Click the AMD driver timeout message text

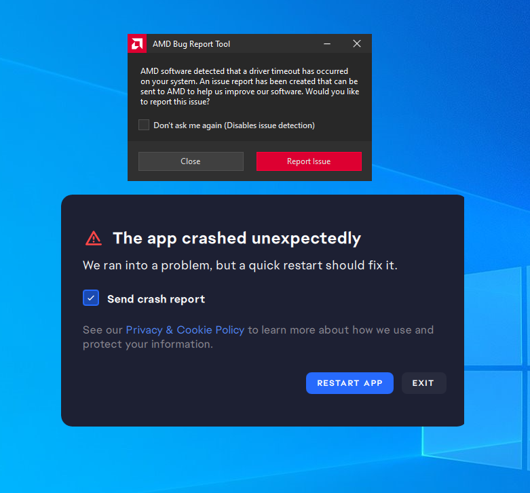pos(250,86)
